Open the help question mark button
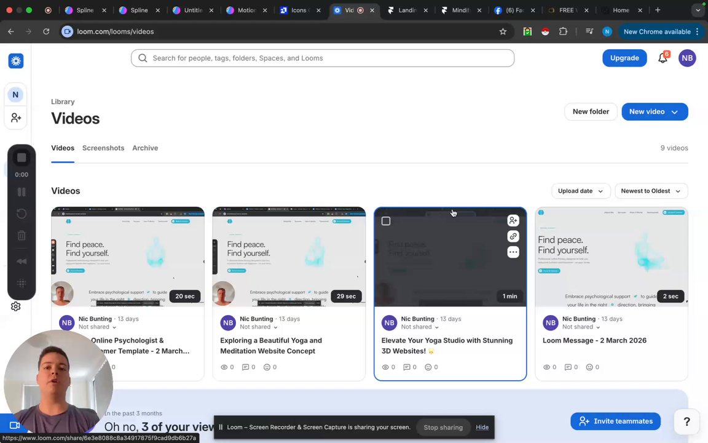This screenshot has width=708, height=443. (686, 421)
